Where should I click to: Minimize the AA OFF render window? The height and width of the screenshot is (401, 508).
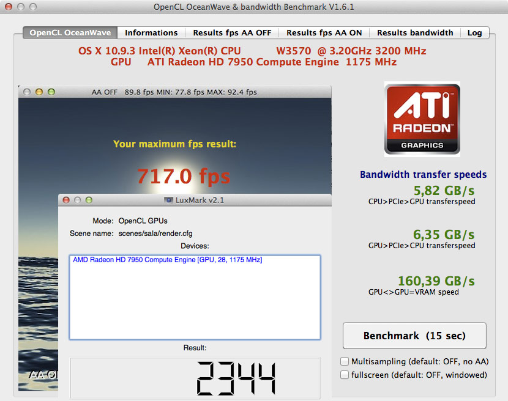click(39, 92)
